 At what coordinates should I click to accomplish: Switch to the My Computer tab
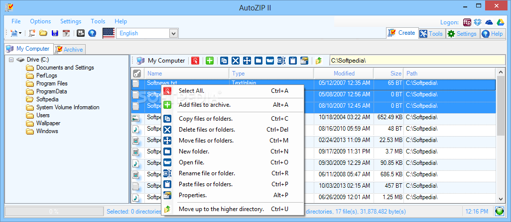point(29,49)
